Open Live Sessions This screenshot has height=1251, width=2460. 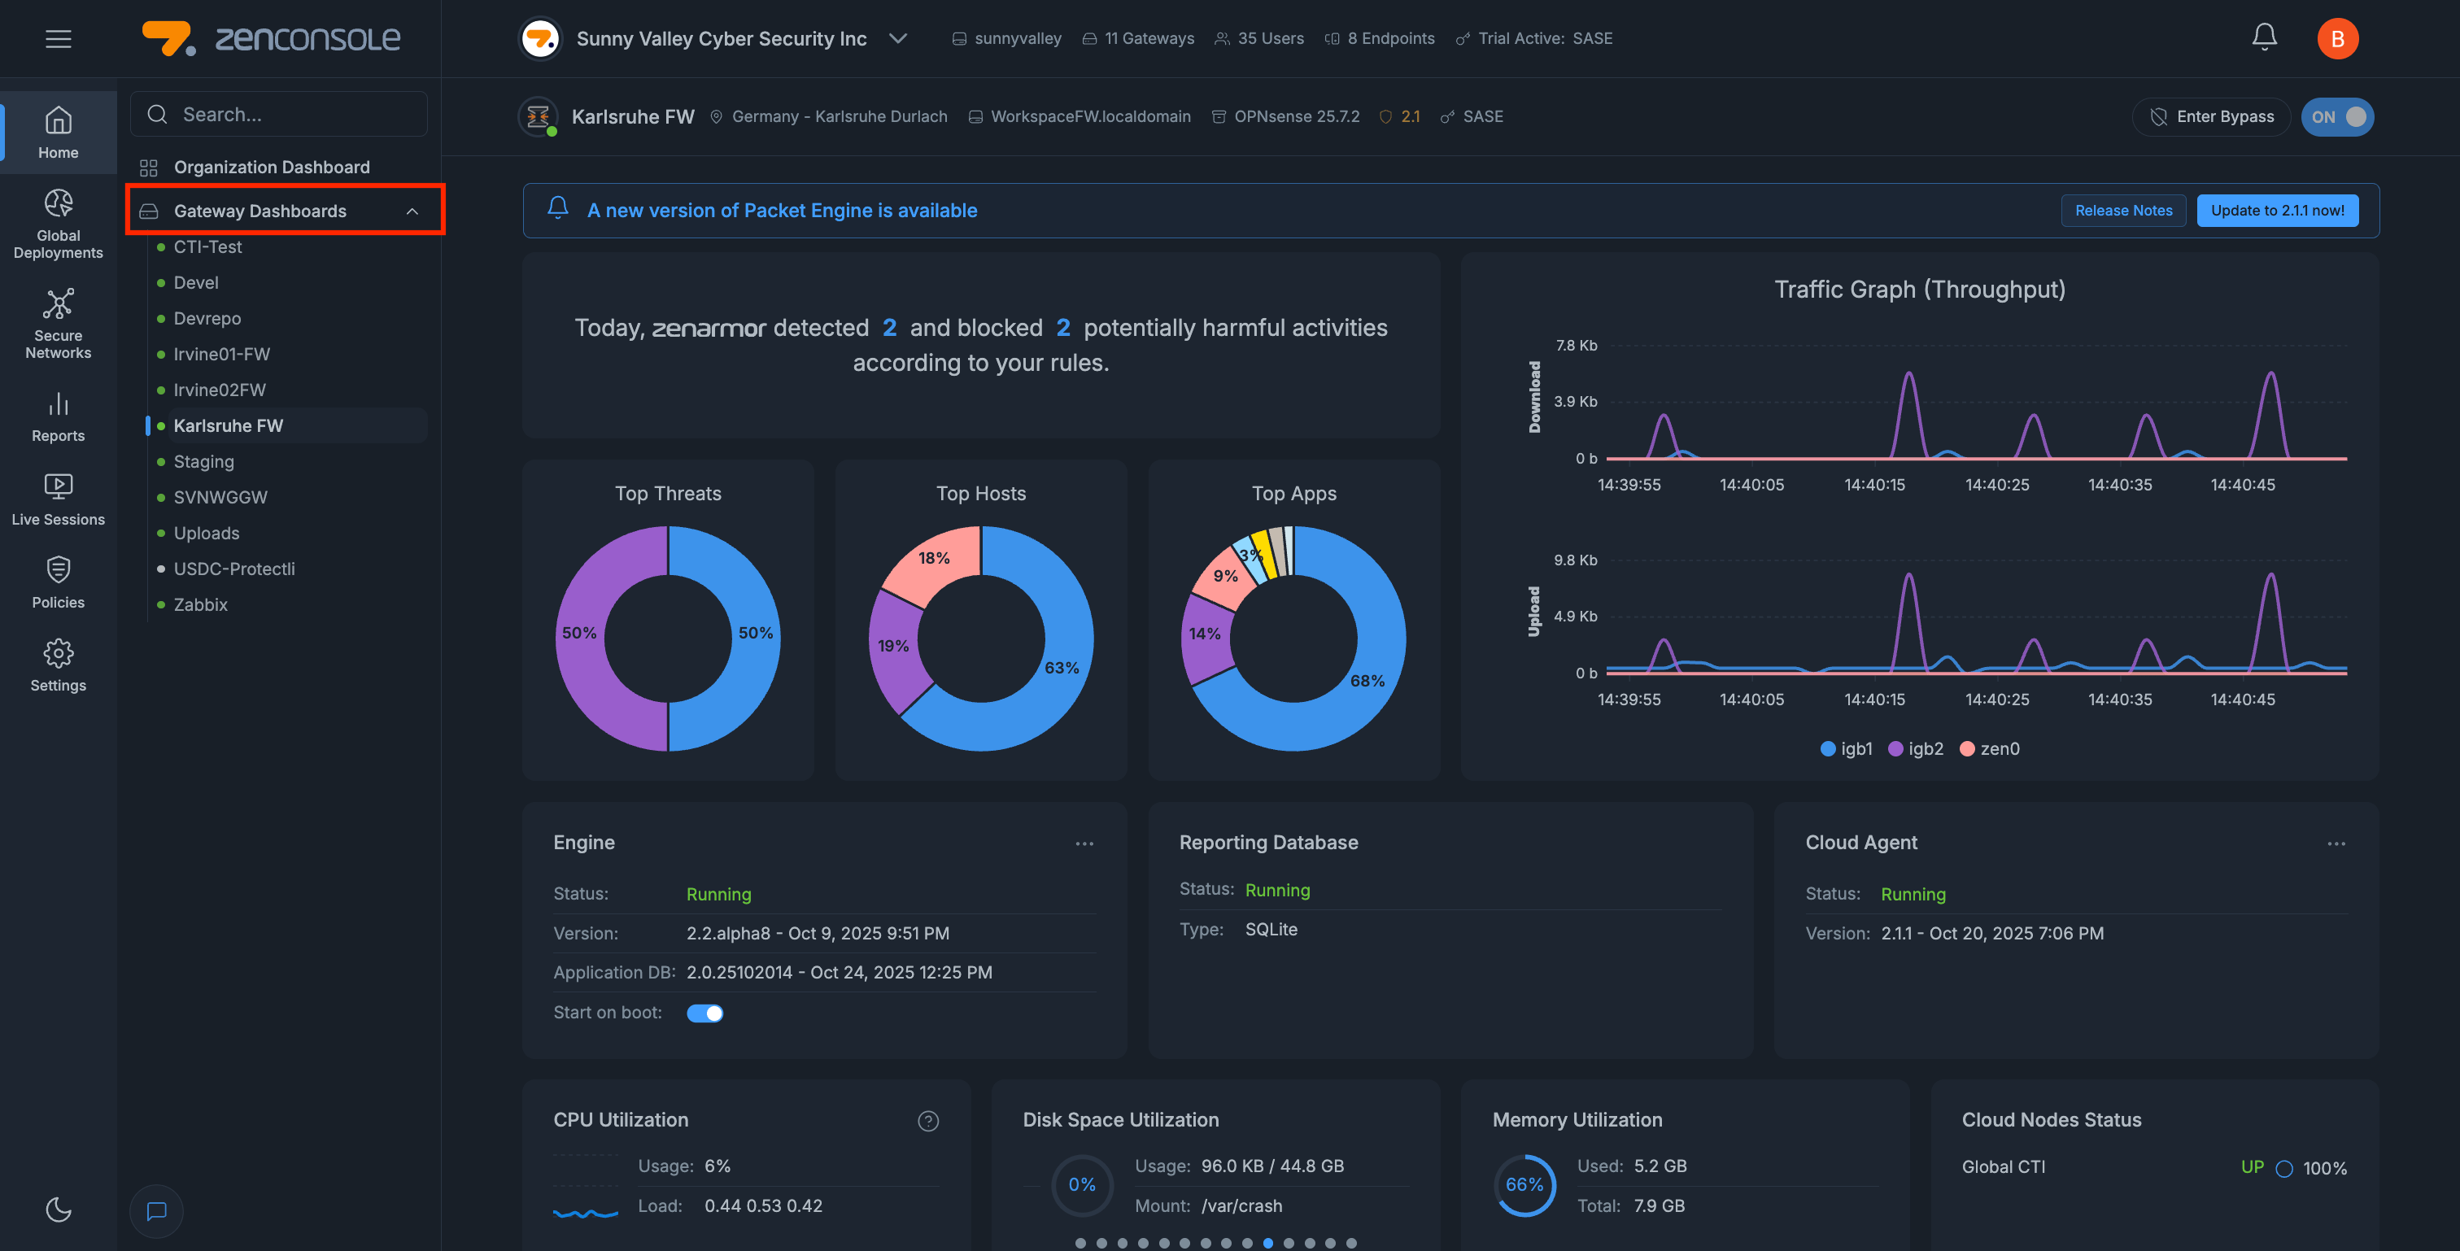57,497
